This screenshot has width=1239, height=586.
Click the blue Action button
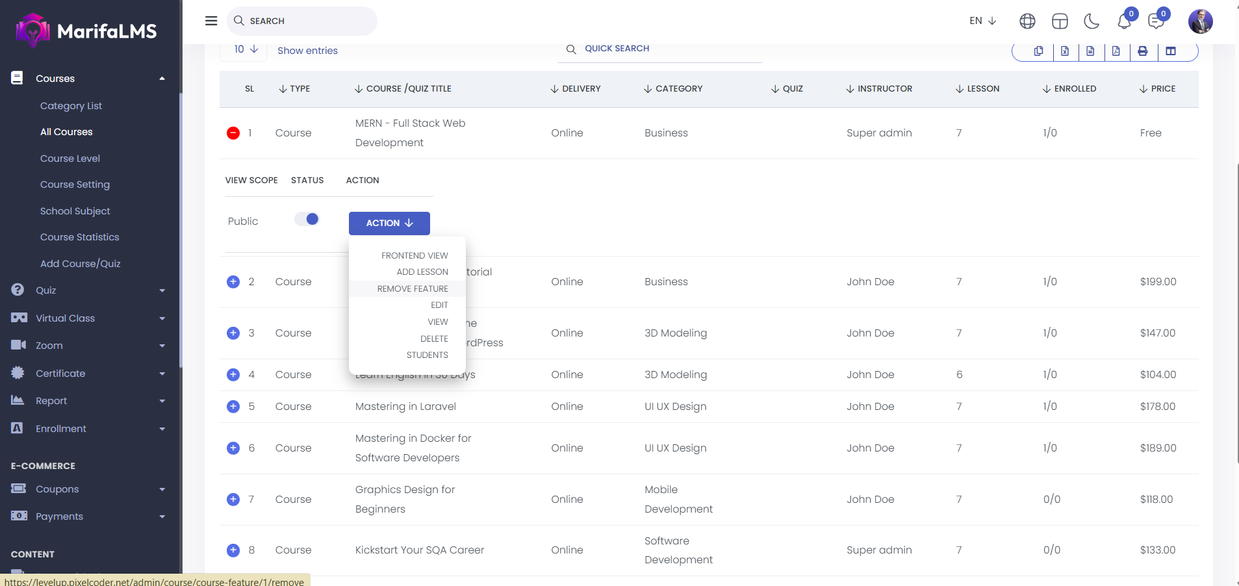click(x=389, y=223)
